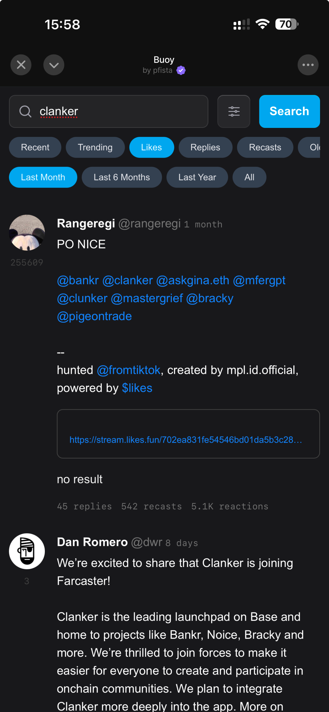This screenshot has height=712, width=329.
Task: Sort results by Recent
Action: coord(35,147)
